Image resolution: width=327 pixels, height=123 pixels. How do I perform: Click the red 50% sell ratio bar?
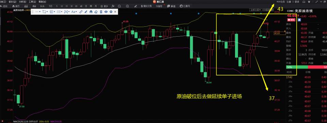317,67
